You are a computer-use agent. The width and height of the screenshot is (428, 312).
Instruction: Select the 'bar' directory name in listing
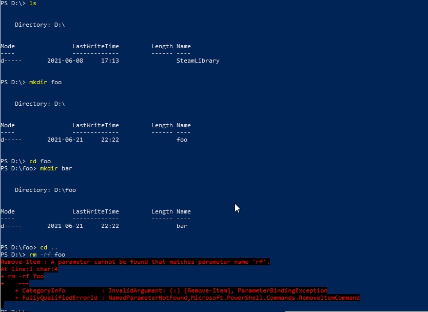click(x=182, y=226)
